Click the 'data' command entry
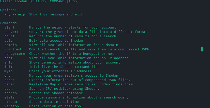Viewport: 210px width, 108px height. pos(9,41)
